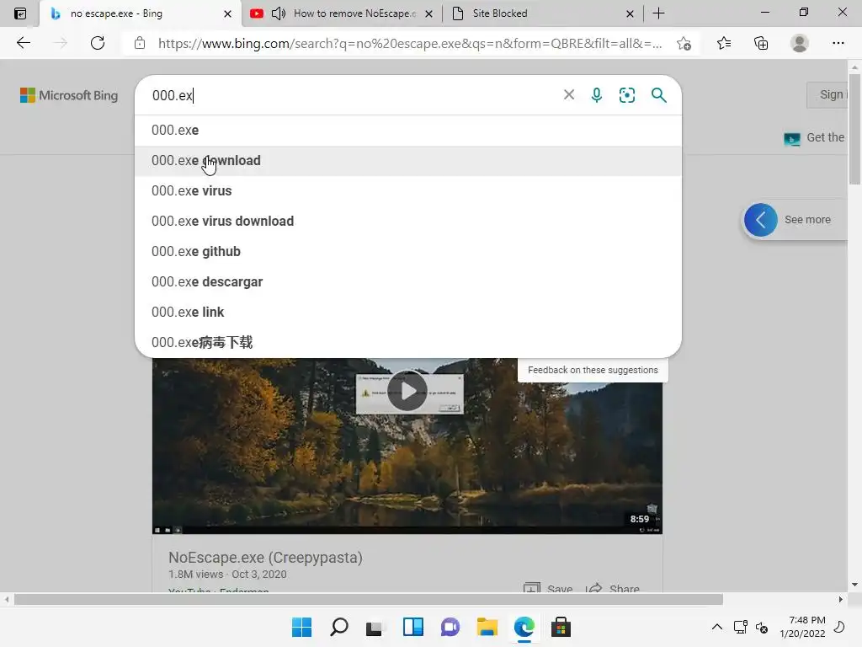Open notification moon icon in tray
The image size is (862, 647).
point(839,627)
